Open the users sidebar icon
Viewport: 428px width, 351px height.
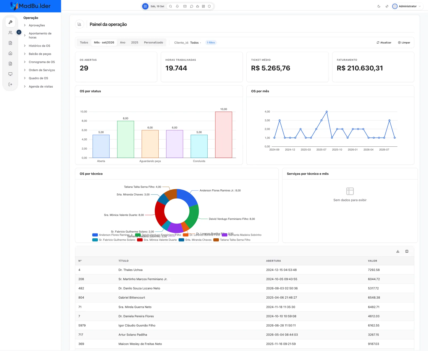coord(10,33)
